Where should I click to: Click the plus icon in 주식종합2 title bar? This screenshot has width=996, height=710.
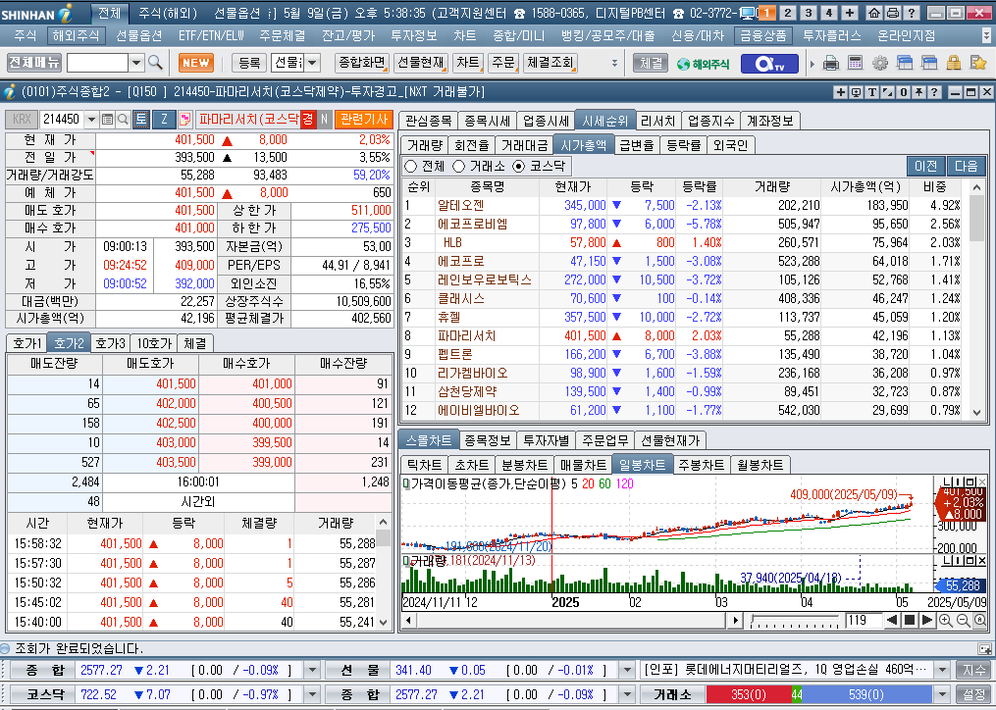click(840, 92)
